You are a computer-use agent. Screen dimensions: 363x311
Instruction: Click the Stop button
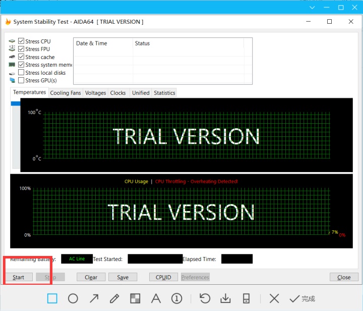point(50,277)
